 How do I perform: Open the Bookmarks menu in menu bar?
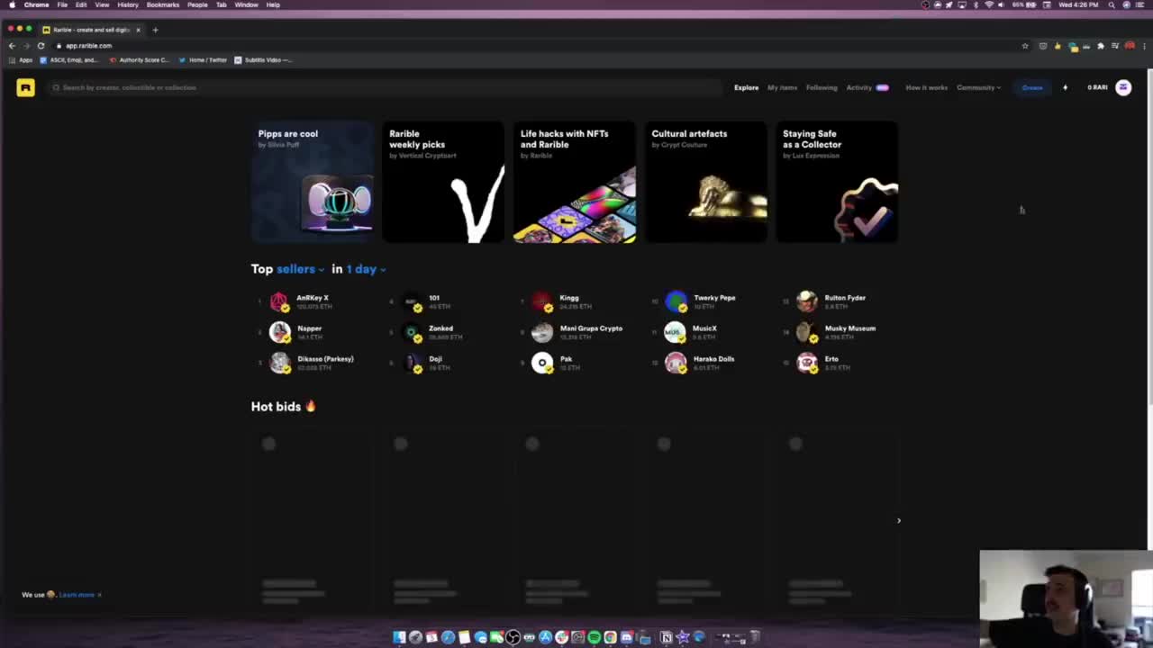[163, 4]
